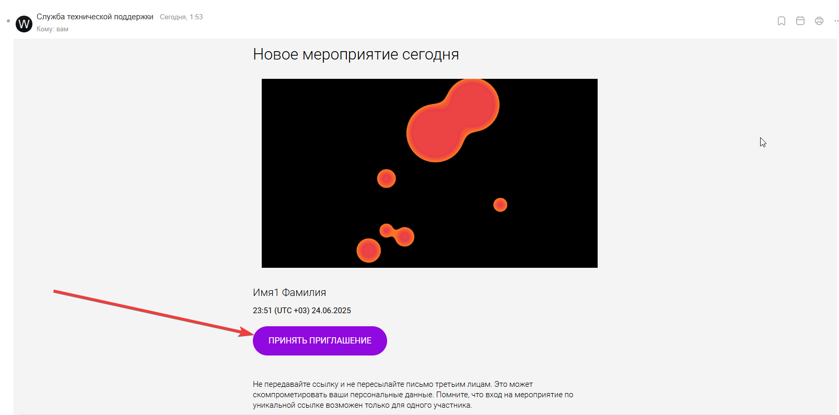839x415 pixels.
Task: Toggle the unread dot beside the avatar
Action: tap(8, 21)
